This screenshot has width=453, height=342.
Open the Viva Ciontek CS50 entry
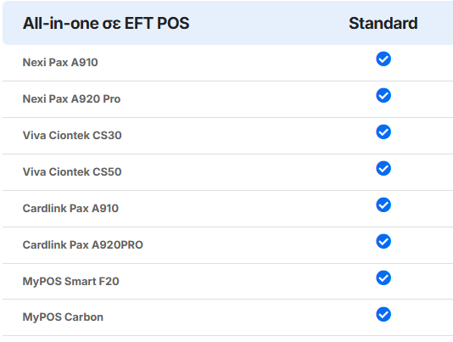click(x=72, y=171)
